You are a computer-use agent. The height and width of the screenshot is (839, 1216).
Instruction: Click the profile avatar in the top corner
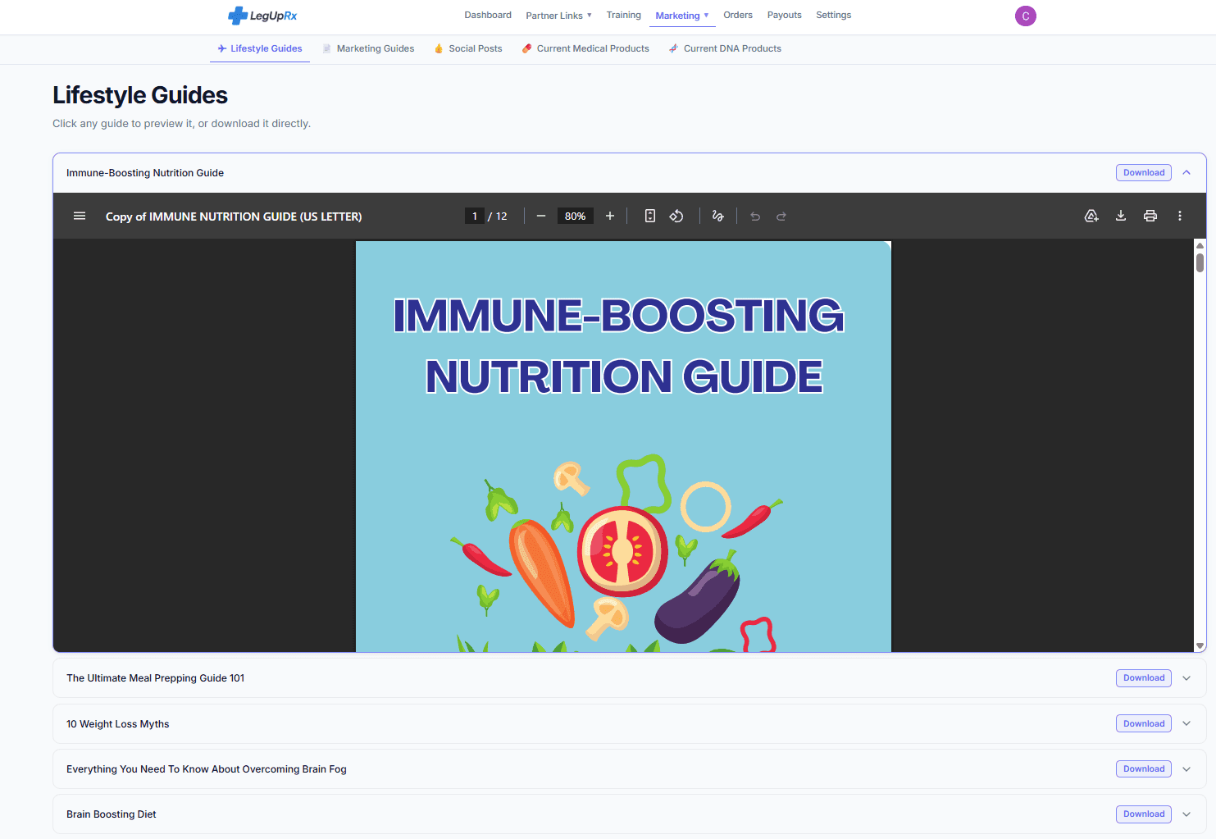(1025, 16)
